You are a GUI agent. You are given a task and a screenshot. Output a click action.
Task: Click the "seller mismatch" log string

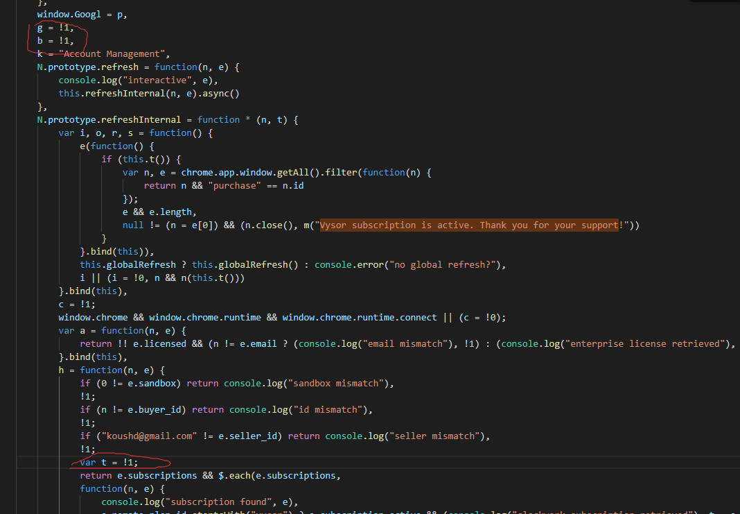pyautogui.click(x=434, y=436)
